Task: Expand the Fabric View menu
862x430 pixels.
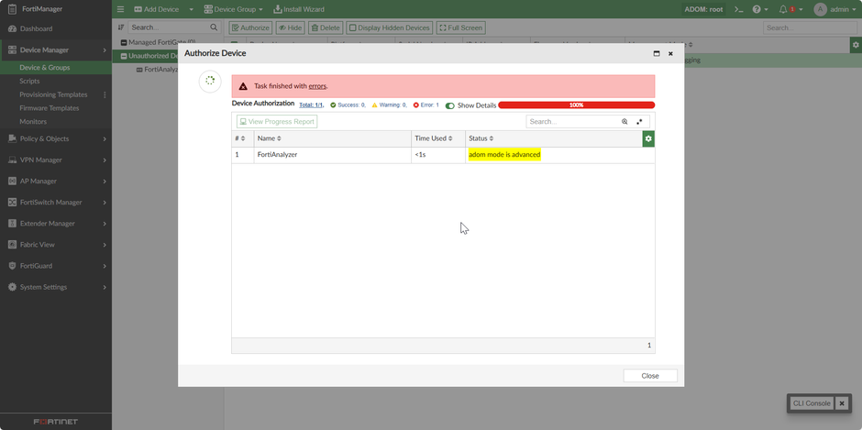Action: (x=105, y=245)
